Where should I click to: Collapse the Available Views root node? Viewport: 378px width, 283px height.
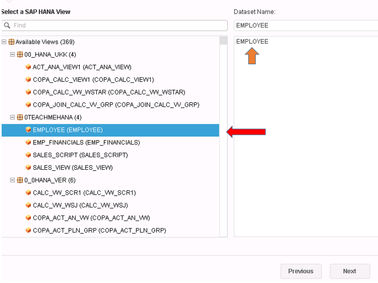4,42
